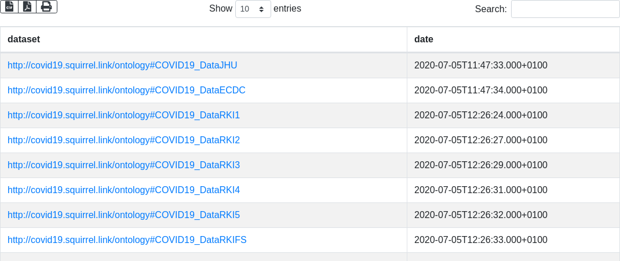Click into the Search input field
620x261 pixels.
565,9
